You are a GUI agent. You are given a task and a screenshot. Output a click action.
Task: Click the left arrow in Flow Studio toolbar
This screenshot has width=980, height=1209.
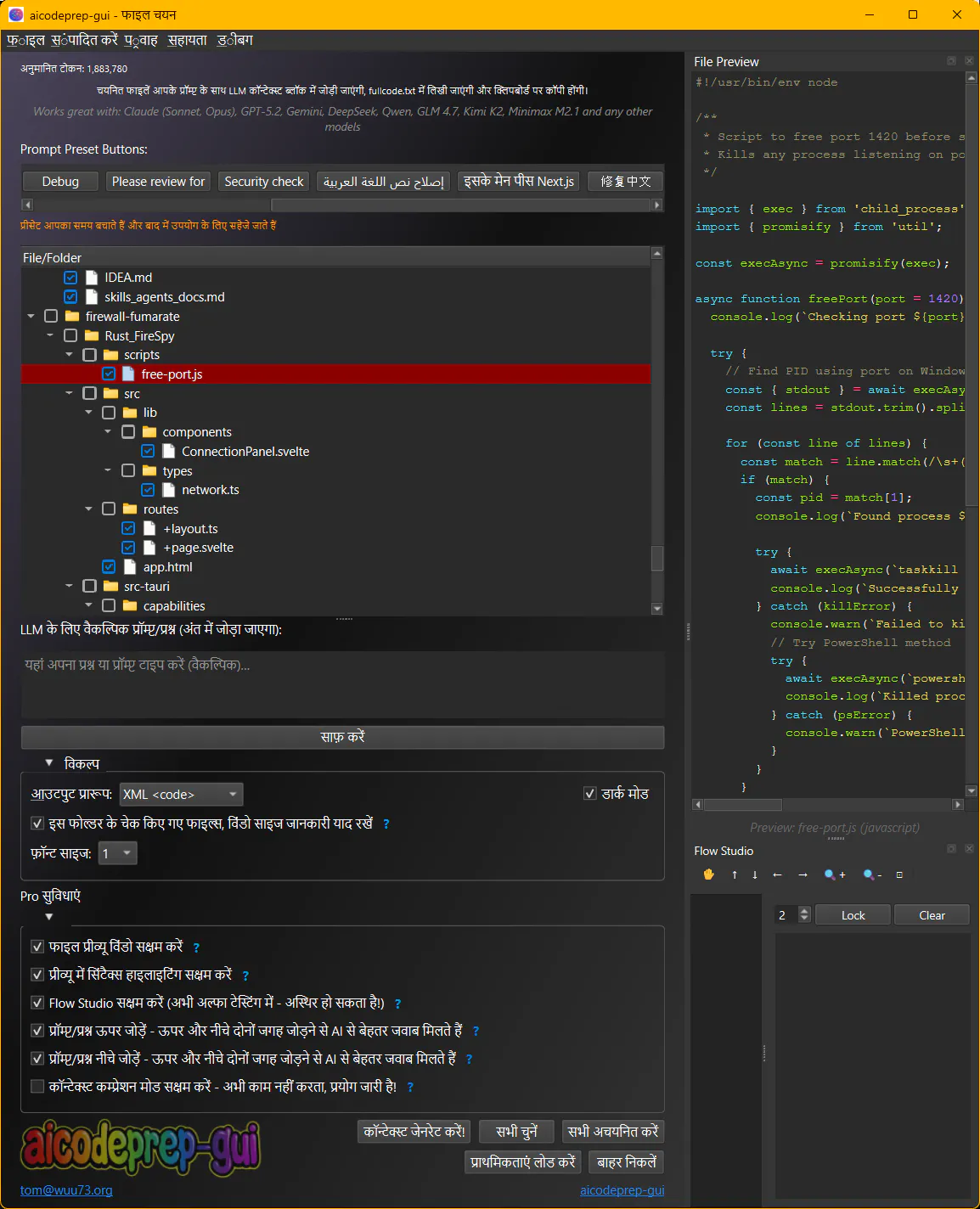tap(777, 874)
